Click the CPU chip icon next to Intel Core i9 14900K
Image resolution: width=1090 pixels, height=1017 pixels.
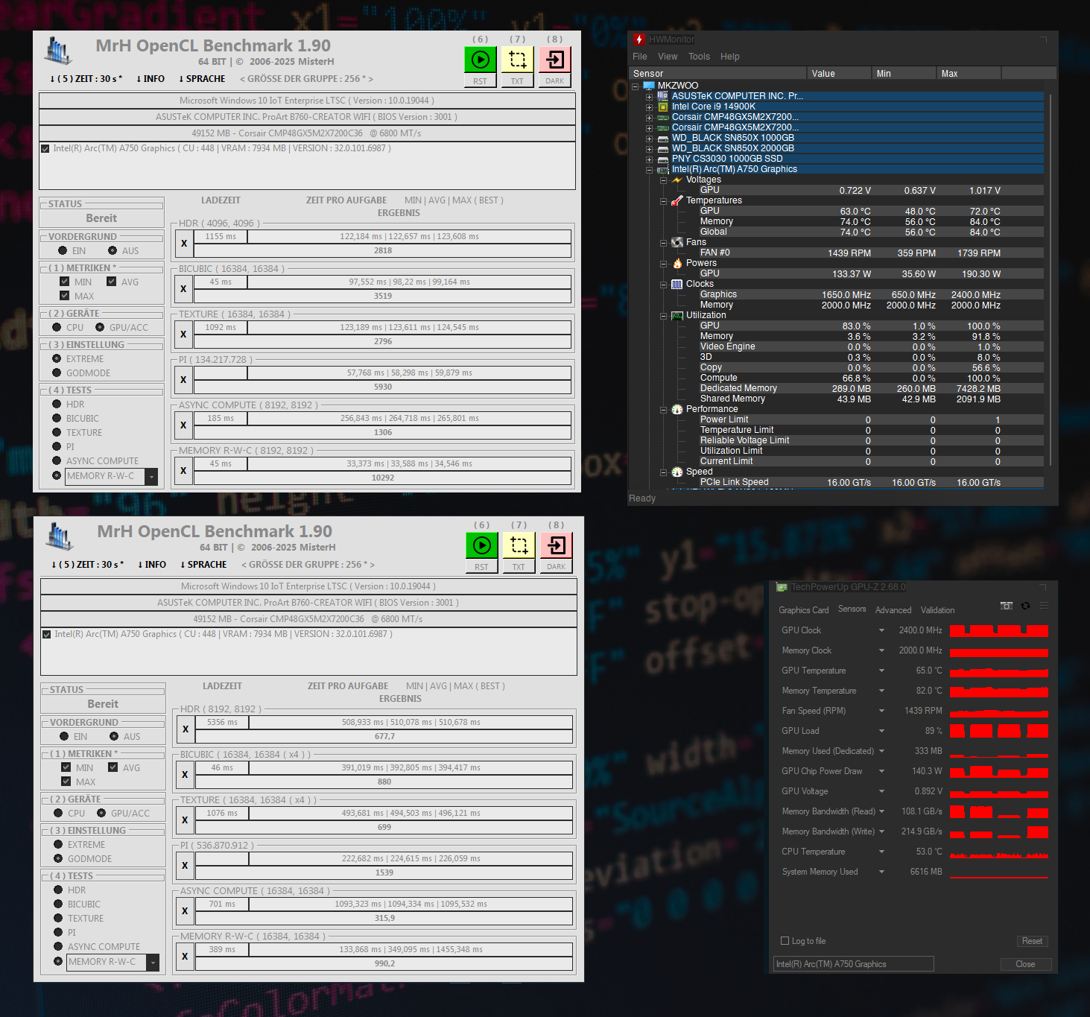[x=663, y=107]
